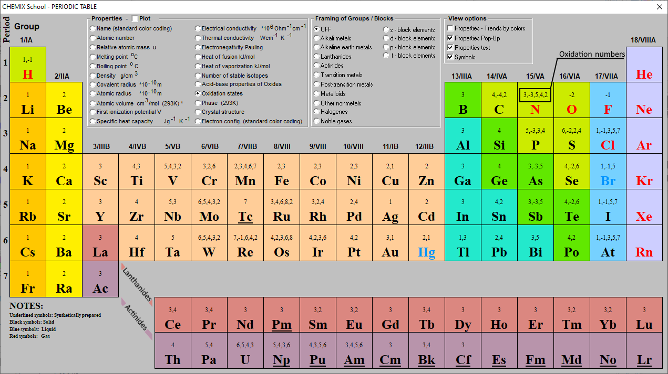Select the Electronegativity Pauling radio button
Viewport: 668px width, 374px height.
point(198,47)
